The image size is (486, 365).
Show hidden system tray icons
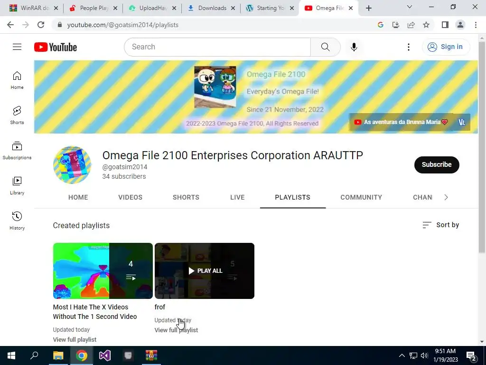click(402, 355)
